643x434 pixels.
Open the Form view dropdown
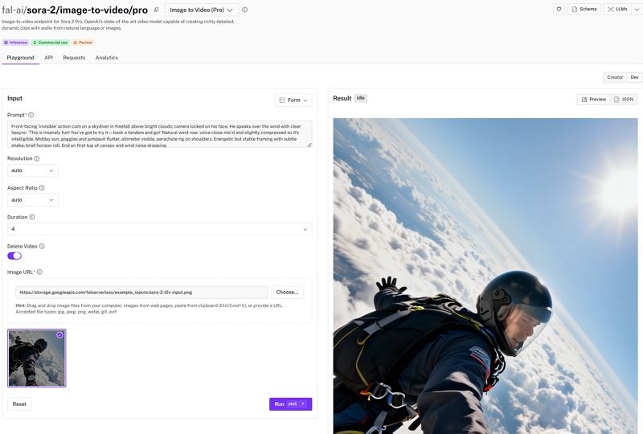293,100
